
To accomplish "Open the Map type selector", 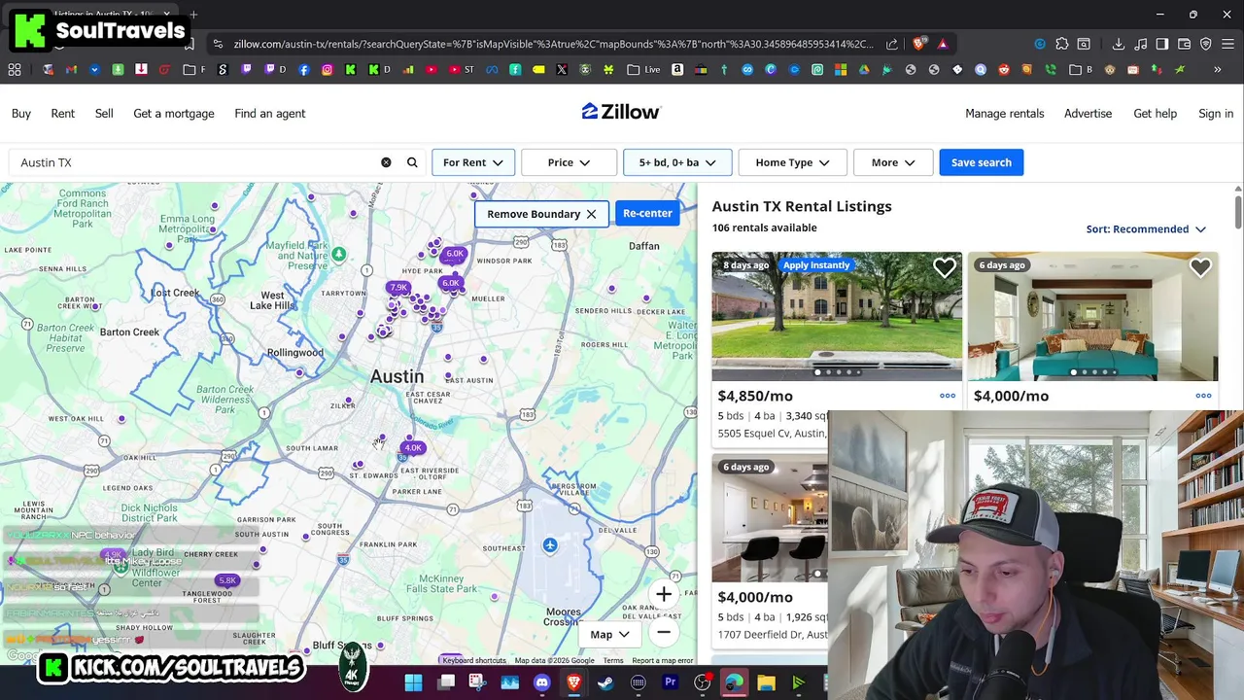I will (610, 634).
